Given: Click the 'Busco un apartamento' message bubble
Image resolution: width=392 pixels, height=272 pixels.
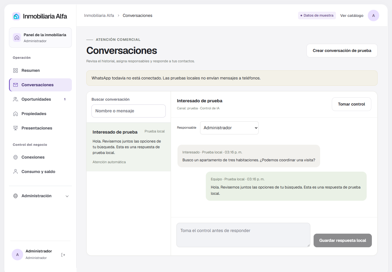Looking at the screenshot, I should pos(249,156).
